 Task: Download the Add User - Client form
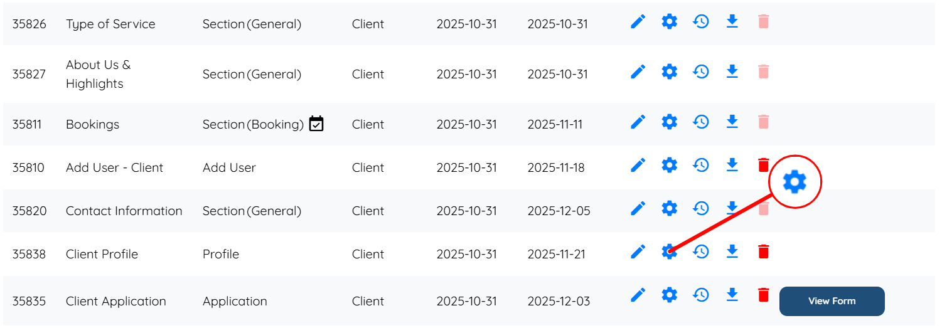point(732,165)
